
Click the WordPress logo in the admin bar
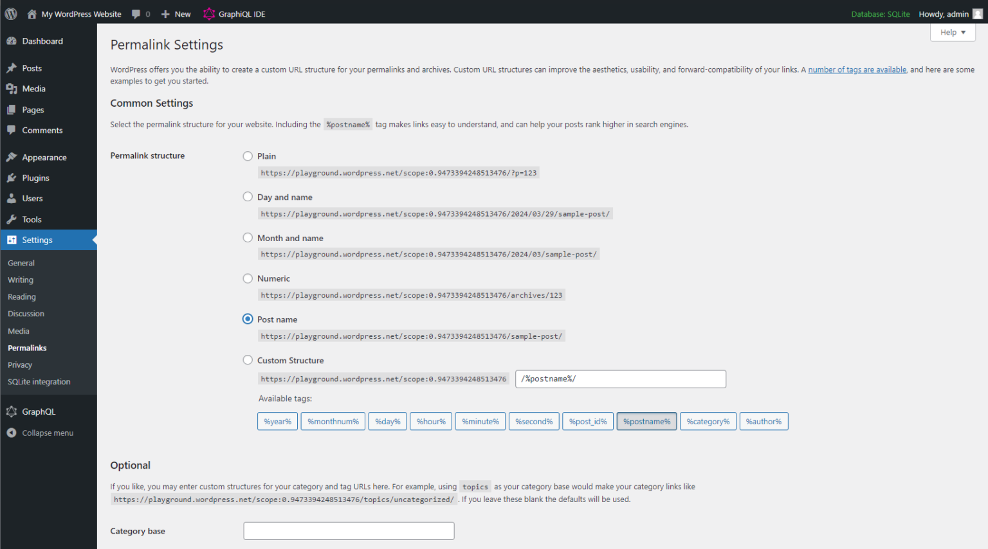10,14
